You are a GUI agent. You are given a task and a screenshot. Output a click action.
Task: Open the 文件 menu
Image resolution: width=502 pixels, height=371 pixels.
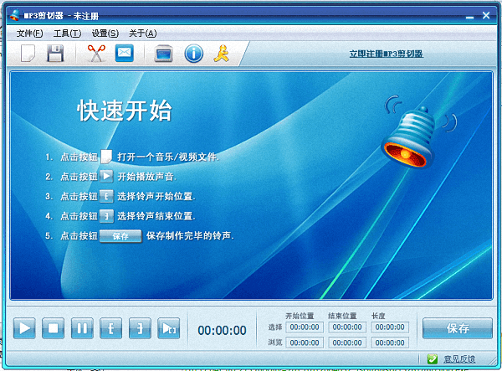tap(29, 33)
